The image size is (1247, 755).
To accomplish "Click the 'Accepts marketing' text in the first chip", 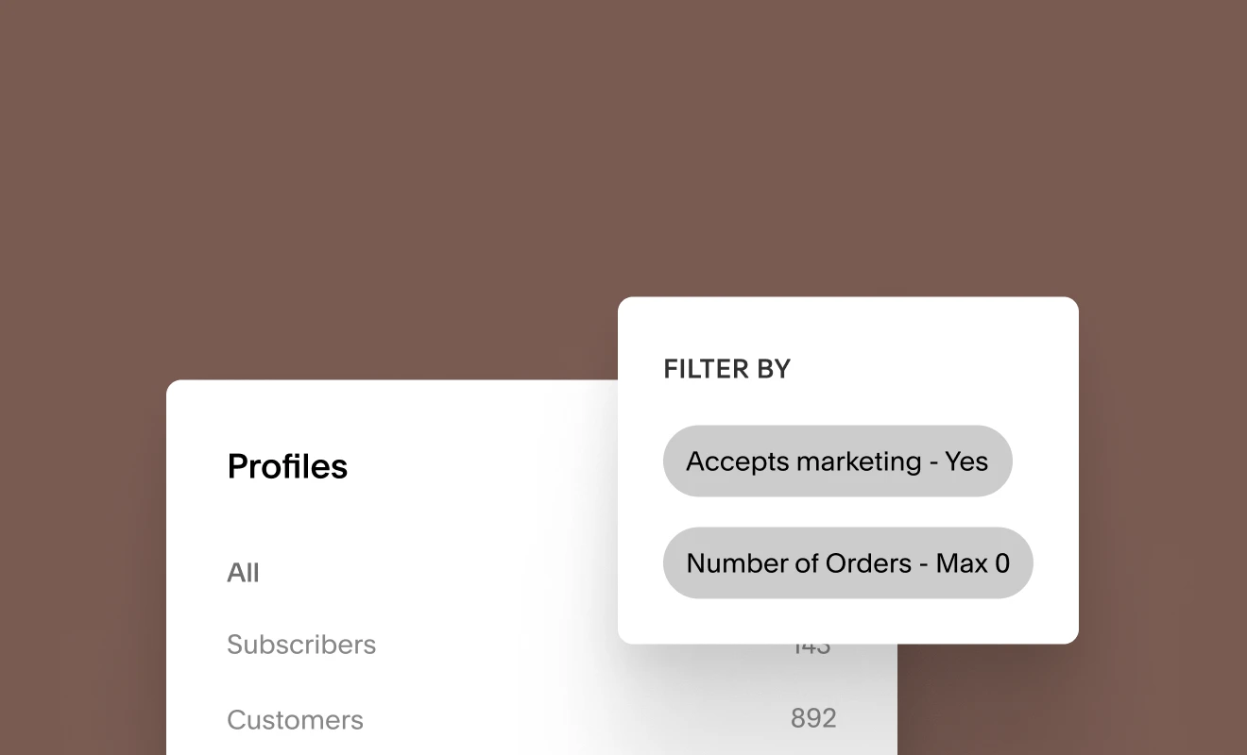I will coord(803,461).
